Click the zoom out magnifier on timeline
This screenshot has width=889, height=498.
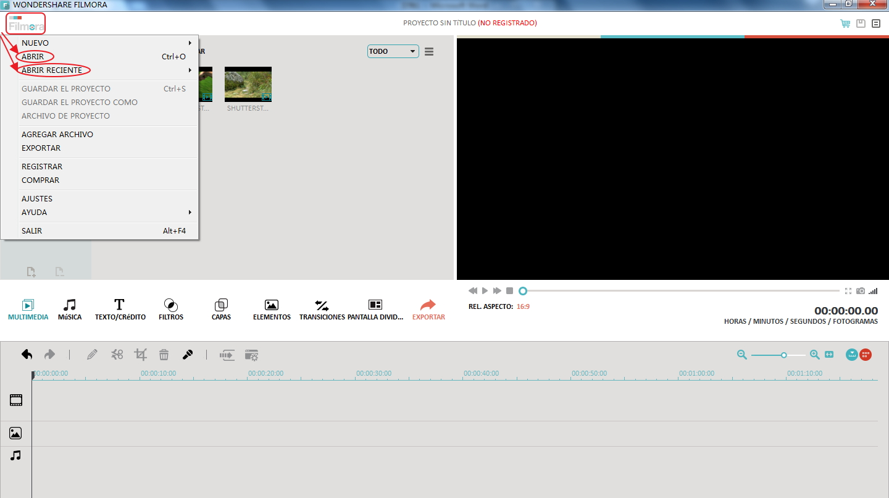click(742, 355)
